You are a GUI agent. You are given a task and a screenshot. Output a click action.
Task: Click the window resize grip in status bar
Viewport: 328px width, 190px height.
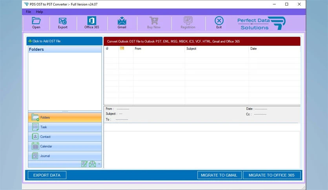click(304, 187)
